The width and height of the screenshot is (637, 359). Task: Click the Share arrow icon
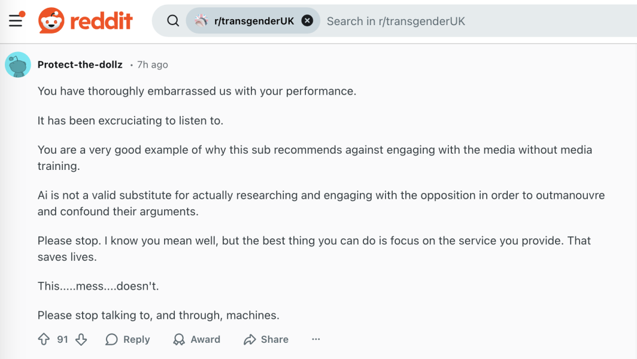pyautogui.click(x=250, y=339)
